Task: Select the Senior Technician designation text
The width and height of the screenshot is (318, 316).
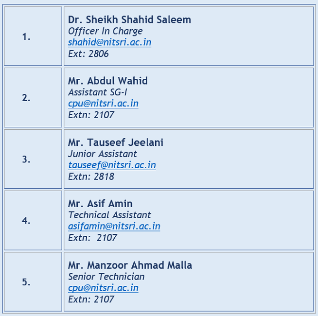Action: pyautogui.click(x=106, y=277)
